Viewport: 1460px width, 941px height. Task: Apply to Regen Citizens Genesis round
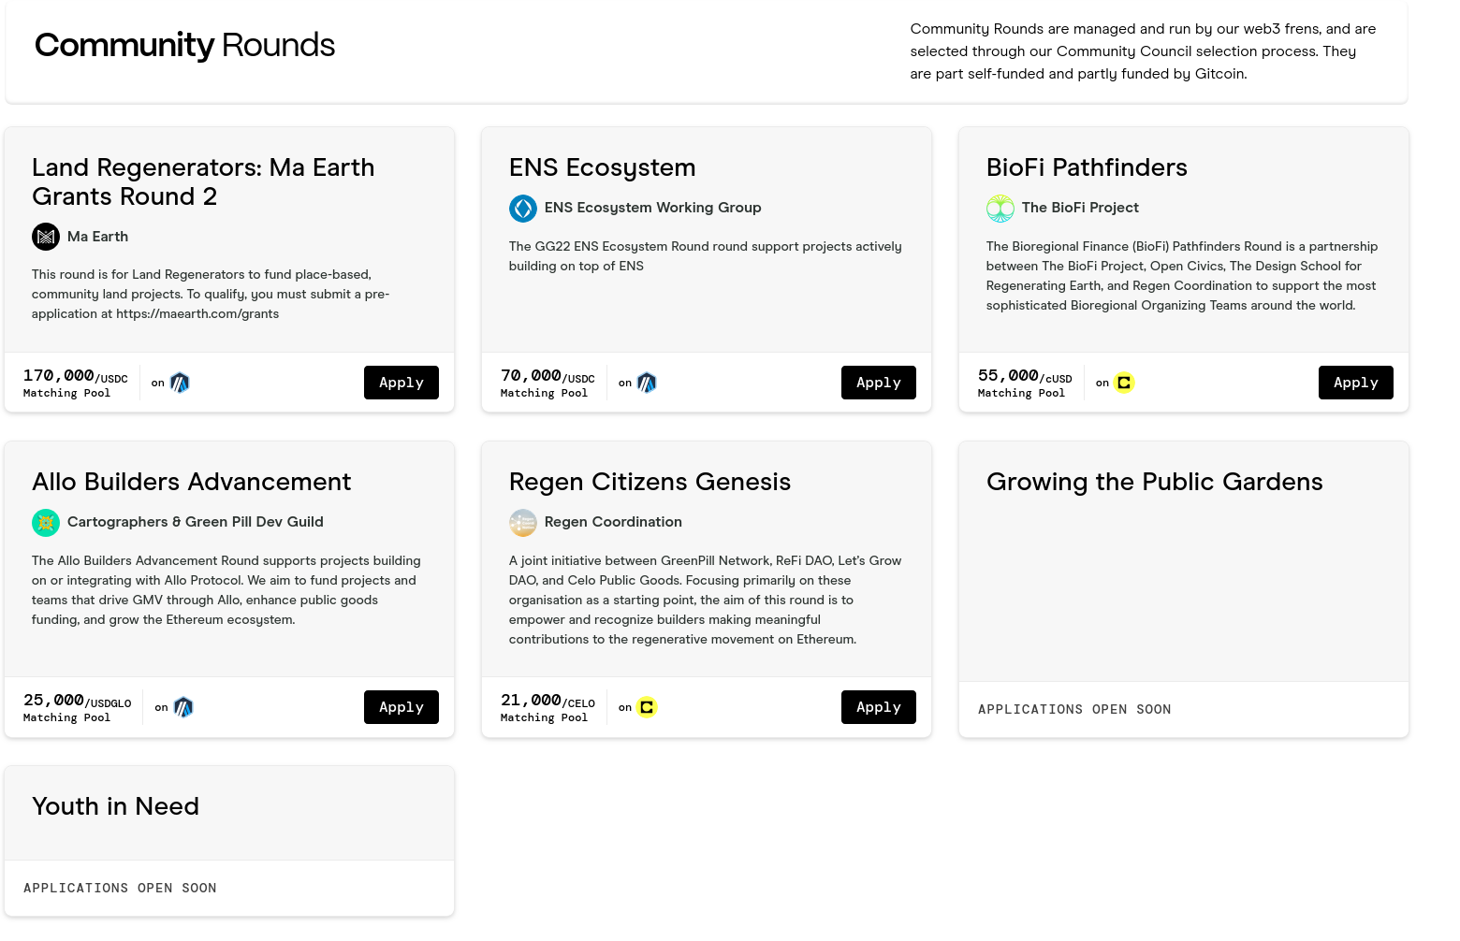point(879,707)
